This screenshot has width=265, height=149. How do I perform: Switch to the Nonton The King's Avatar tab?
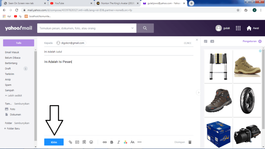(x=118, y=3)
